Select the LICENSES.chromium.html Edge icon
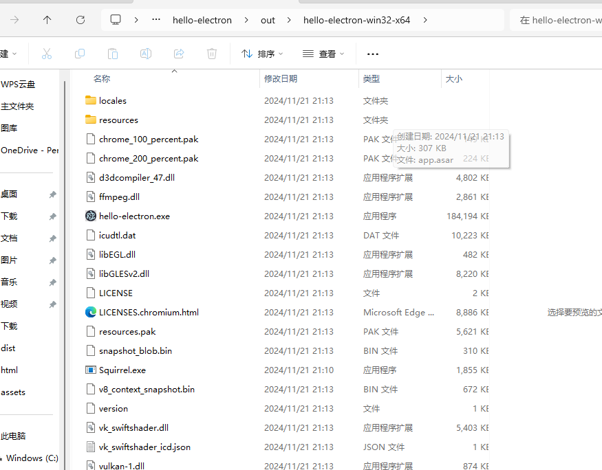The width and height of the screenshot is (602, 470). [91, 312]
